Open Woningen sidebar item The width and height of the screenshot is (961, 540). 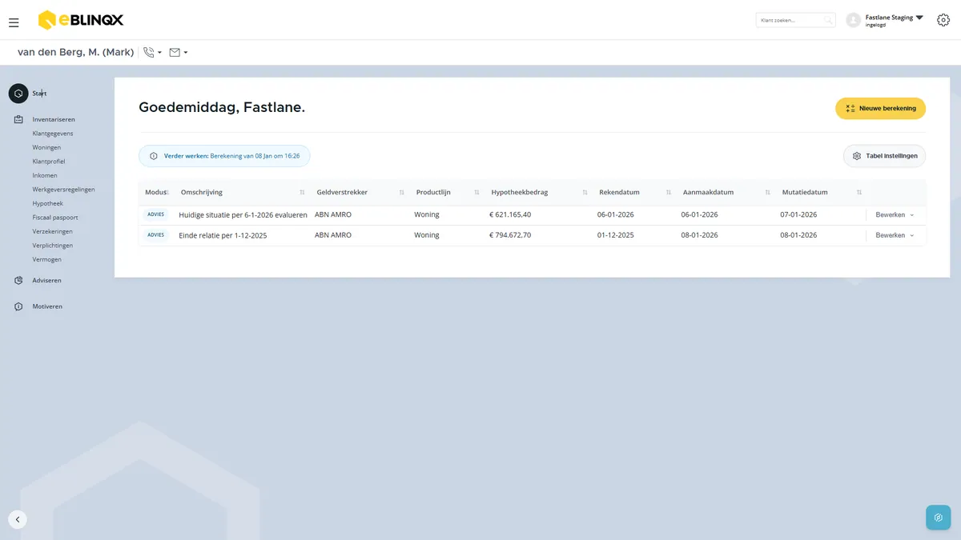click(46, 147)
